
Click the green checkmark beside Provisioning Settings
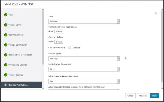(6, 65)
